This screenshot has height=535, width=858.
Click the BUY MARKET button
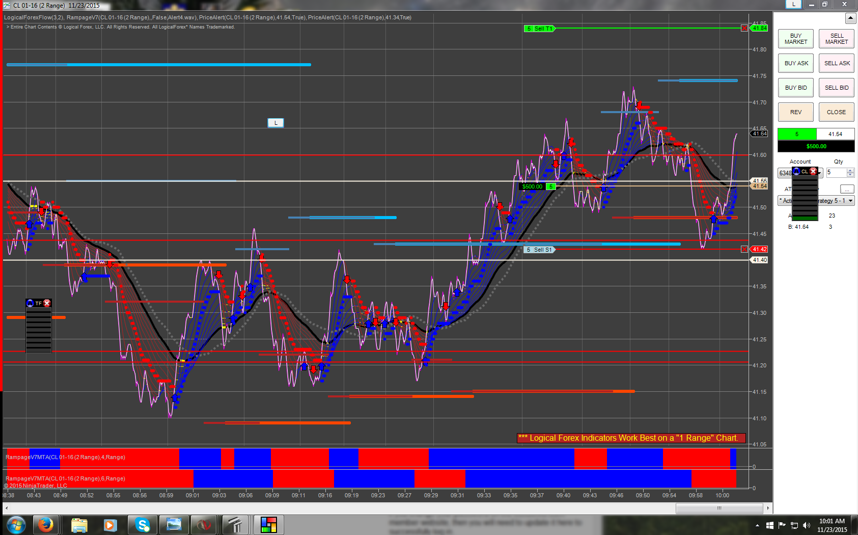[796, 39]
